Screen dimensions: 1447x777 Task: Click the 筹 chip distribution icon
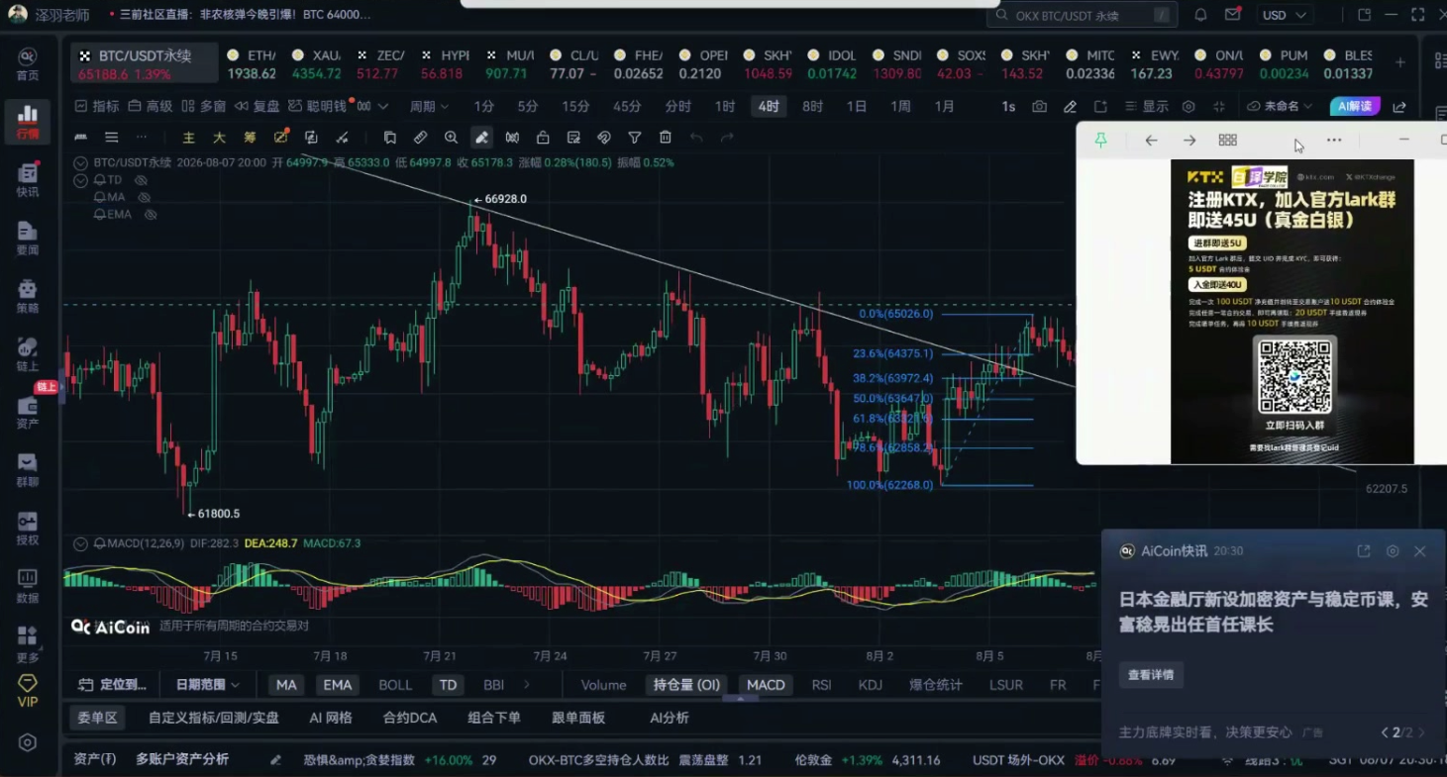click(x=250, y=138)
